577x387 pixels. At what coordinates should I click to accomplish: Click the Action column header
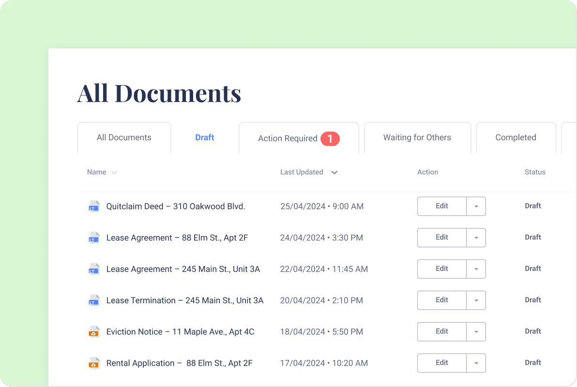click(427, 172)
